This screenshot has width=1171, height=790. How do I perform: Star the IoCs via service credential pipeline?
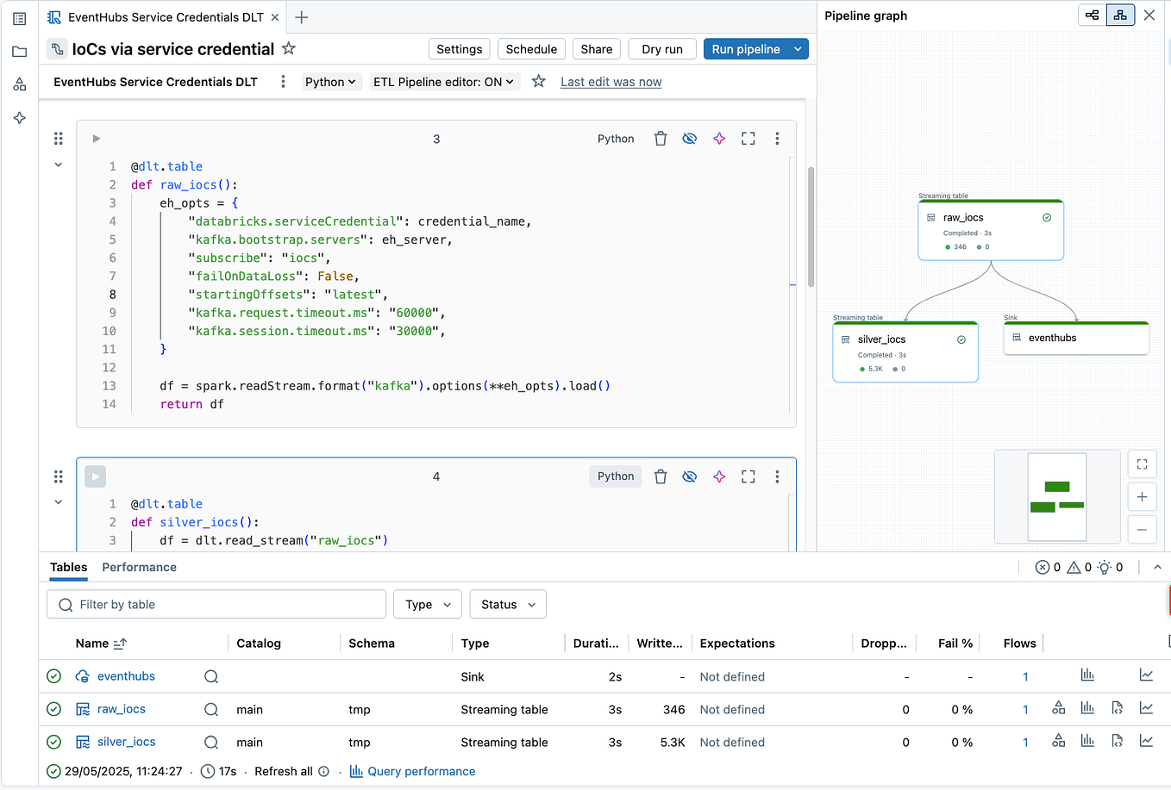289,49
